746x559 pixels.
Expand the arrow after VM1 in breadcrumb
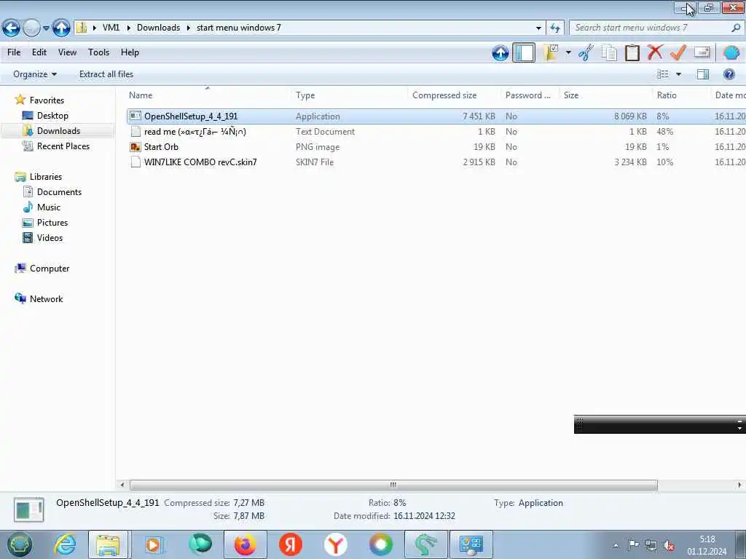pos(128,28)
